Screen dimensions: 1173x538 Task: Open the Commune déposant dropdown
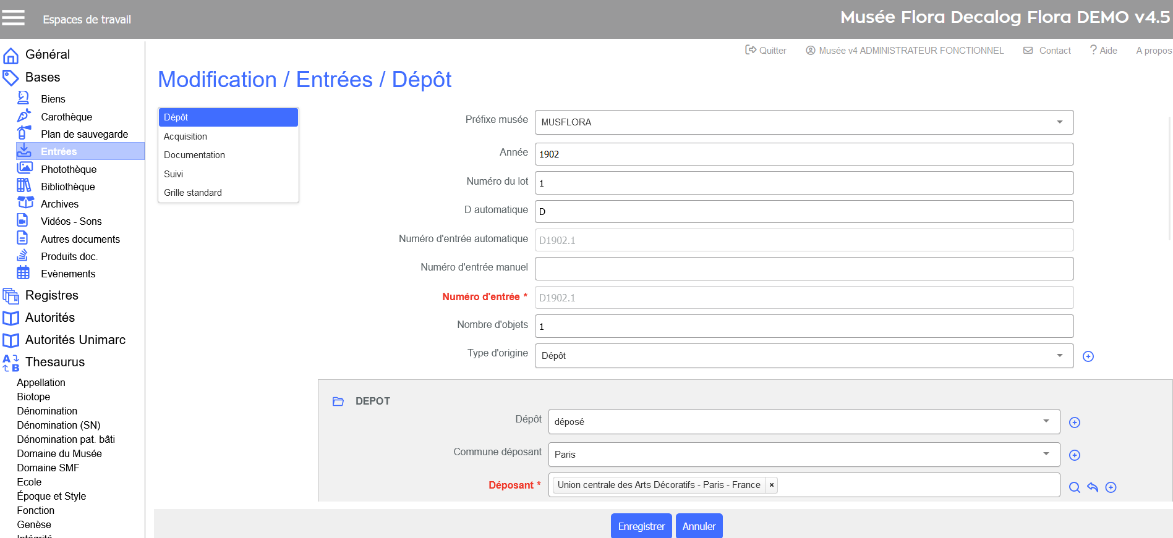pos(1046,454)
